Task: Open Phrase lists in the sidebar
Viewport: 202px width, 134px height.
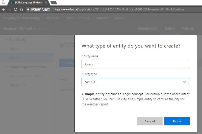Action: click(x=17, y=85)
